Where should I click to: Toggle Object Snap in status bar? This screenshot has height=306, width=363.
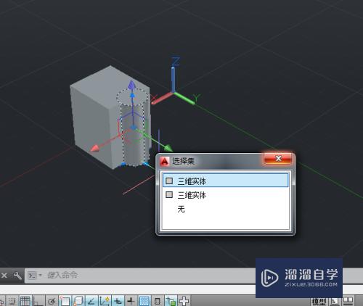click(65, 301)
